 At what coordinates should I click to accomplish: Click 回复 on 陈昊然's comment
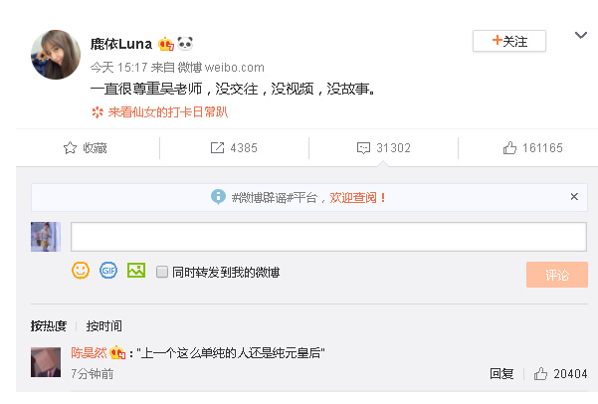click(501, 374)
